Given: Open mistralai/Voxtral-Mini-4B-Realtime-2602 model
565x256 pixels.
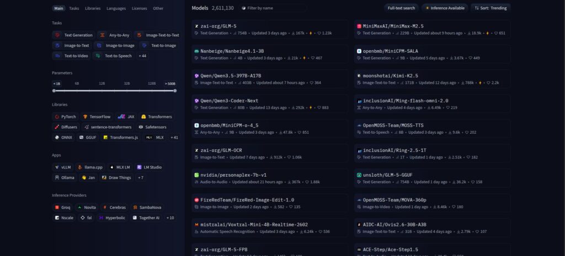Looking at the screenshot, I should 270,227.
